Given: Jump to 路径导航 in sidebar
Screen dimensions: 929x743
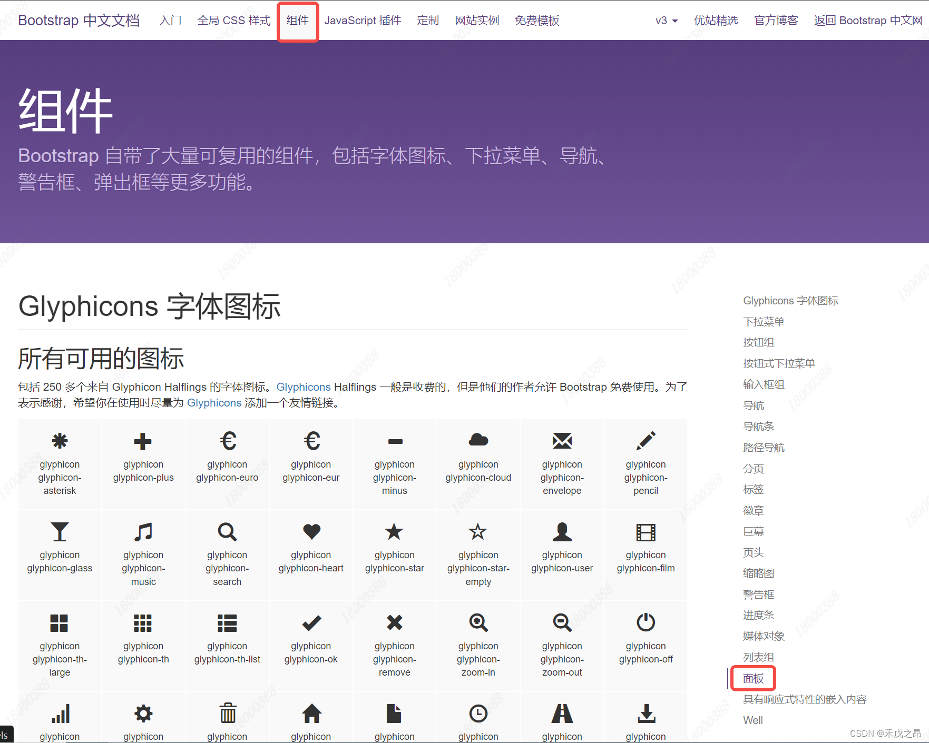Looking at the screenshot, I should click(x=764, y=448).
